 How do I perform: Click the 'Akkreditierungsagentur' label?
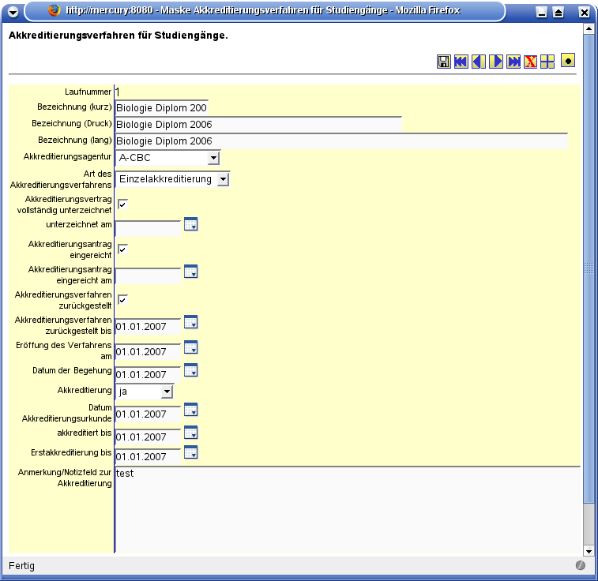(x=67, y=156)
